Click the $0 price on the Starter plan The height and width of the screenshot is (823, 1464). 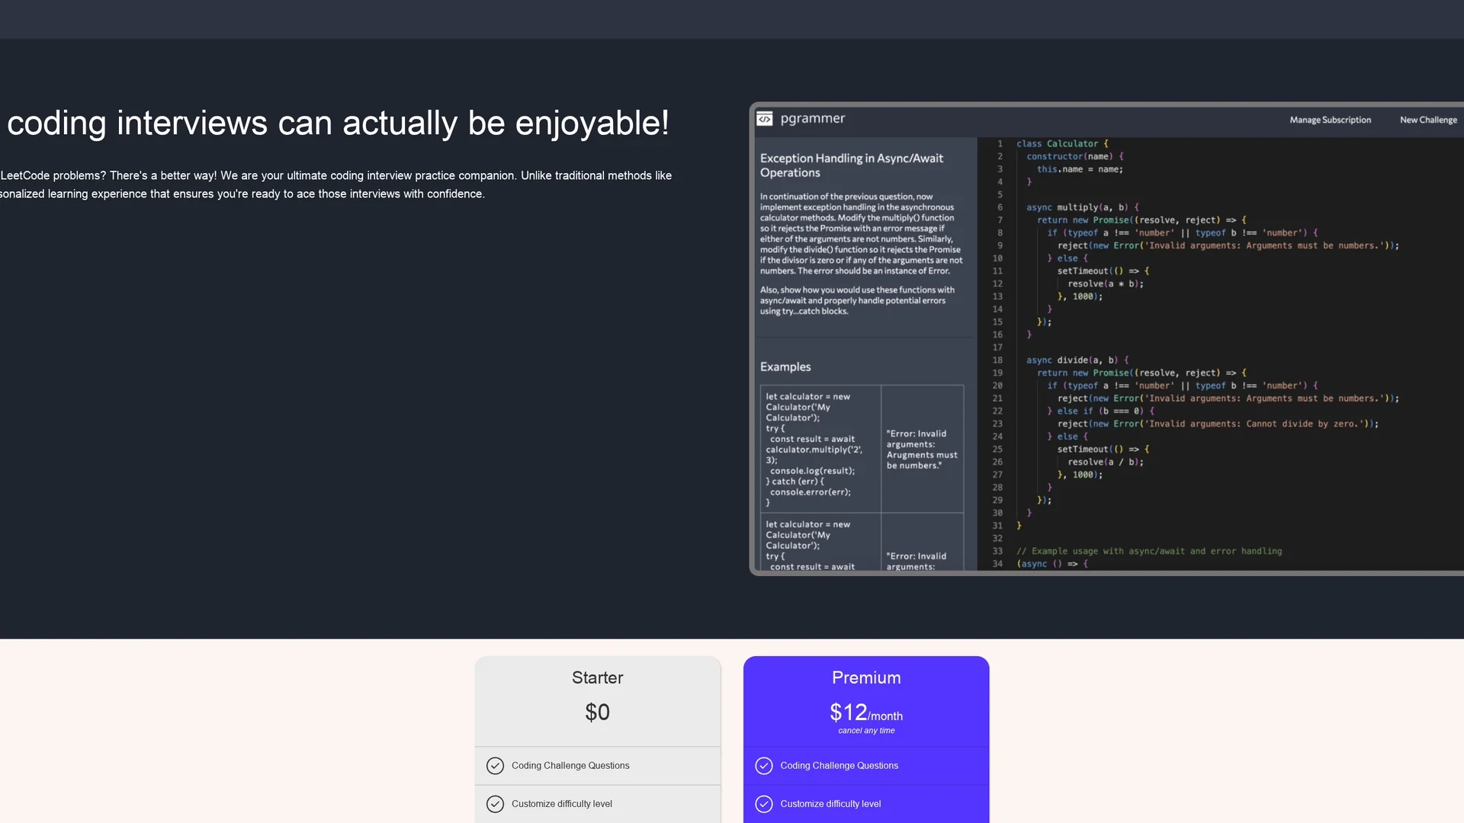pos(598,712)
